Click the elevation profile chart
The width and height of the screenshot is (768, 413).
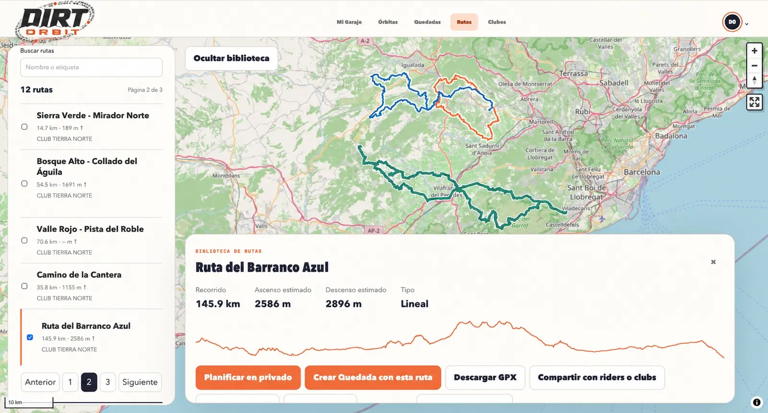[460, 339]
